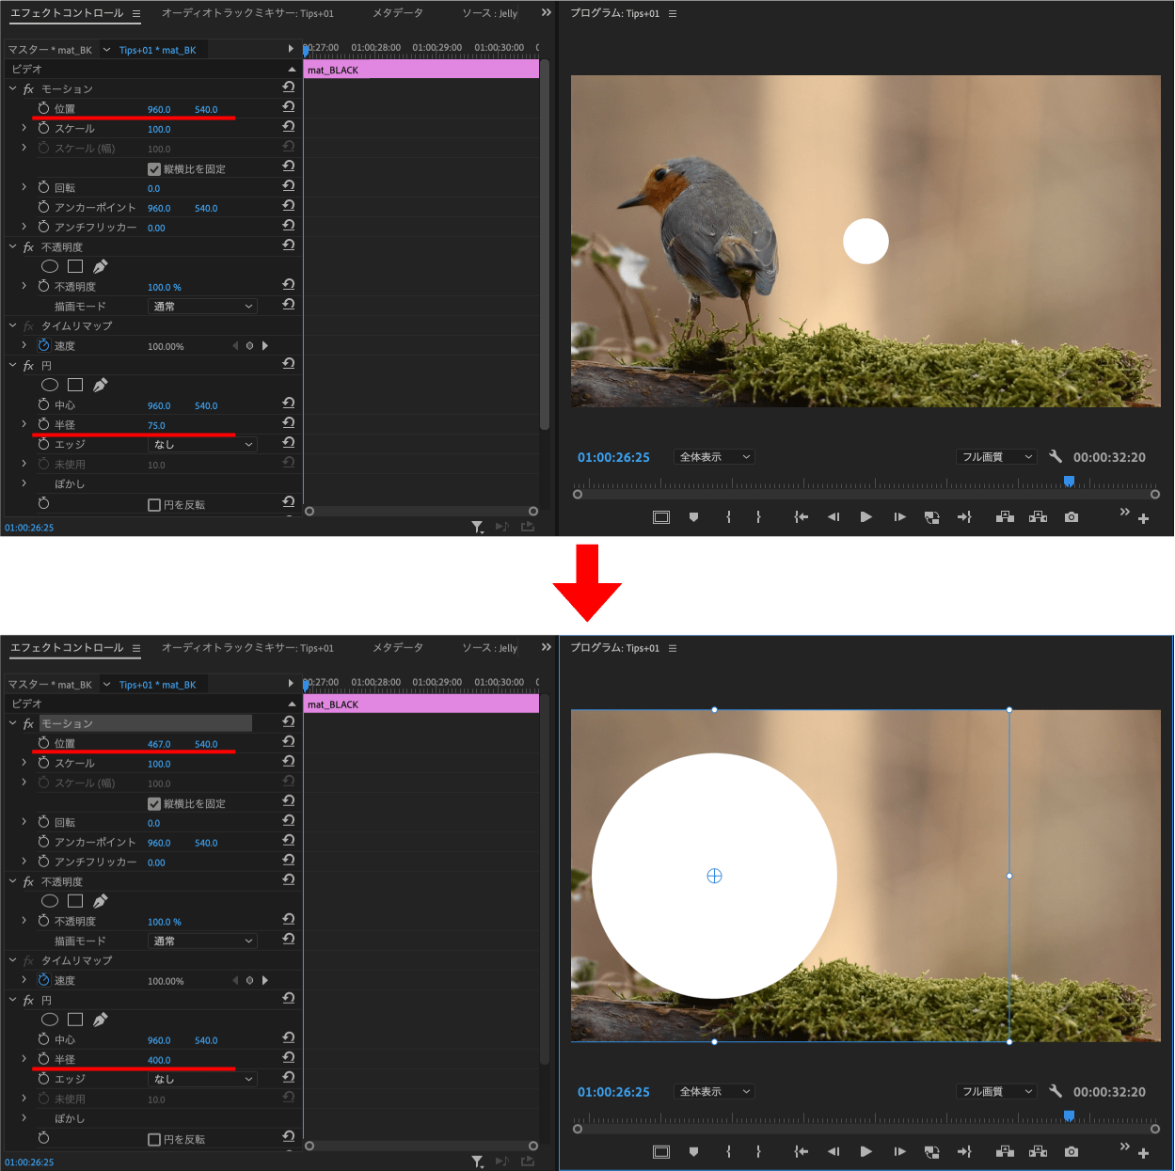
Task: Open wrench settings in the upper Program monitor
Action: click(1056, 456)
